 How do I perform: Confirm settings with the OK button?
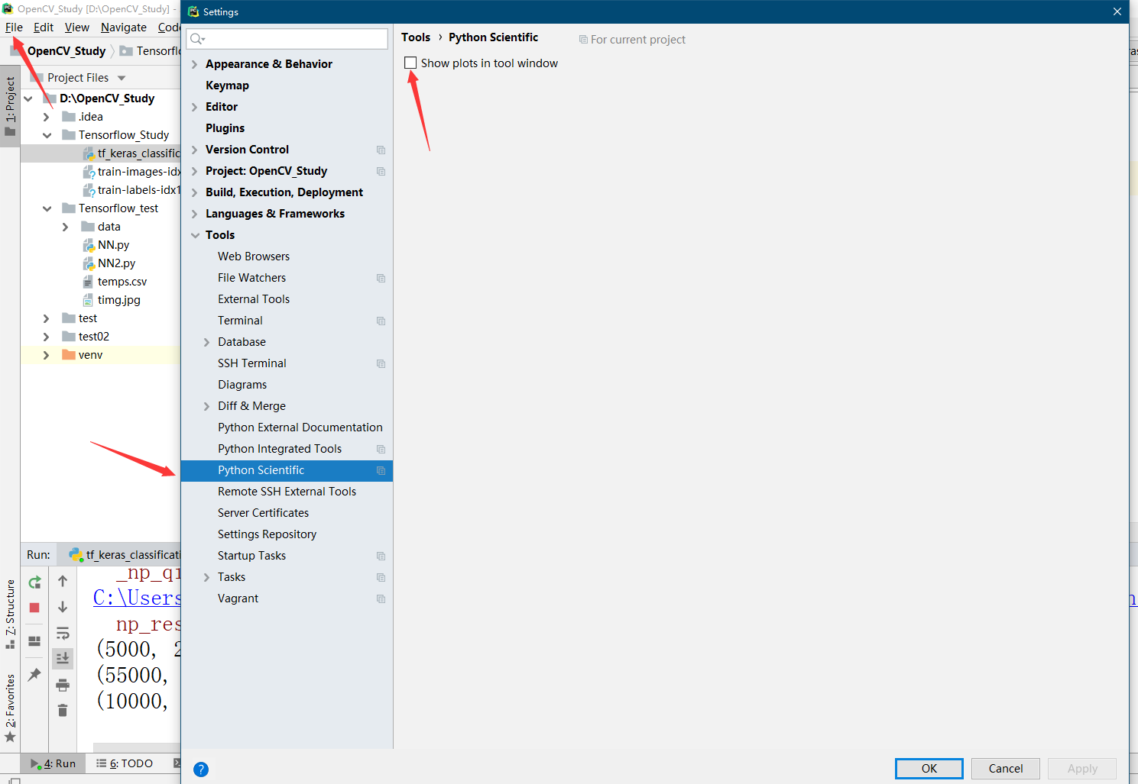point(929,768)
